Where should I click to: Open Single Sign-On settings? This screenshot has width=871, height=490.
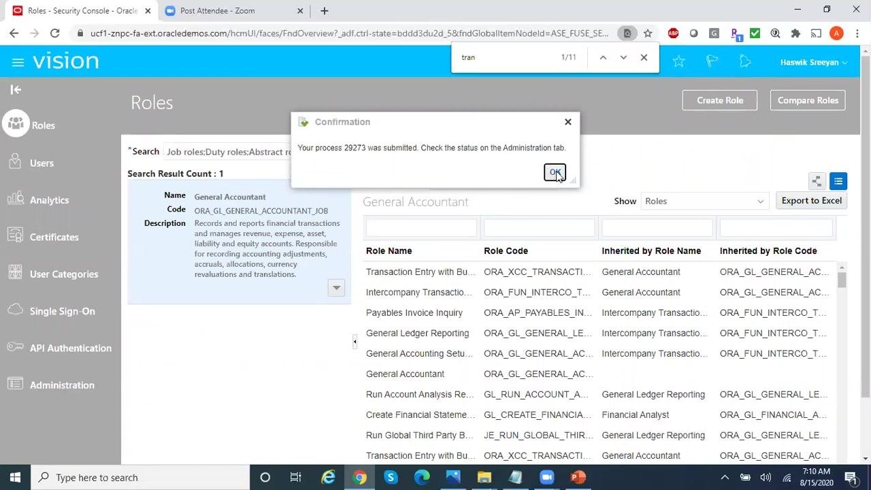click(63, 311)
